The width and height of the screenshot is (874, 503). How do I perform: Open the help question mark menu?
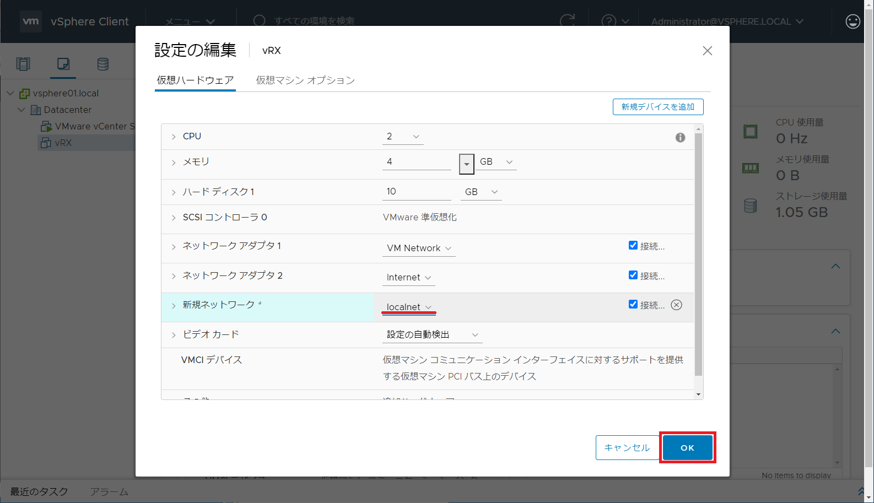point(615,21)
